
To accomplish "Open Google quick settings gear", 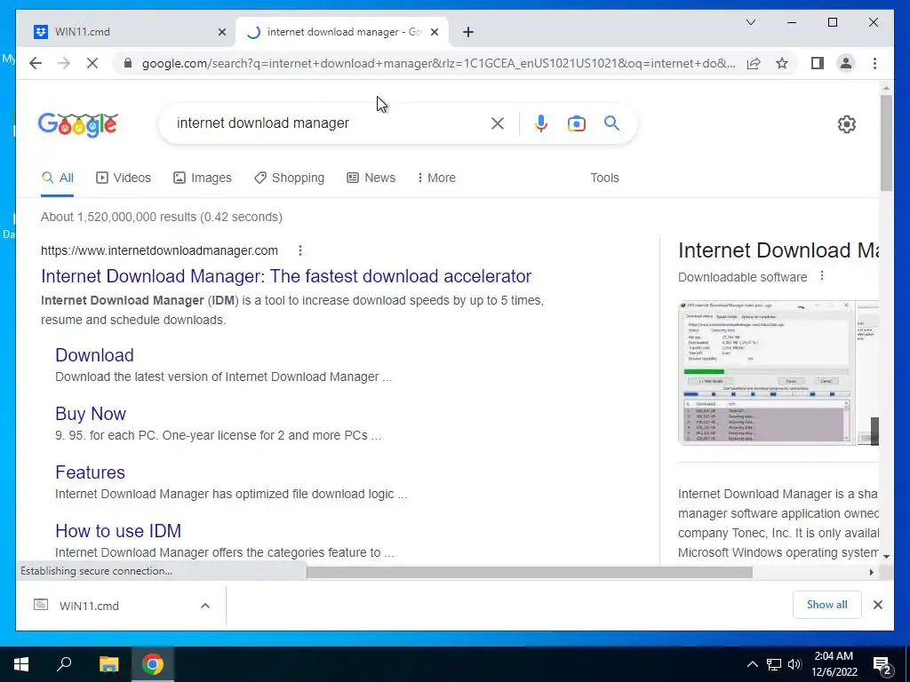I will [847, 124].
